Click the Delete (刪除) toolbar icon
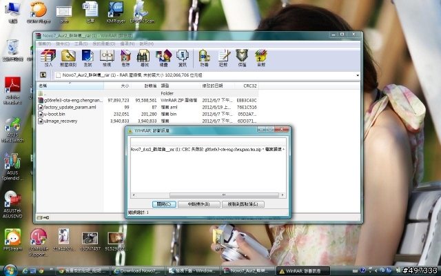 tap(125, 58)
